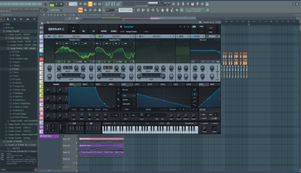This screenshot has width=301, height=173.
Task: Click the Serum MENU button
Action: [201, 27]
